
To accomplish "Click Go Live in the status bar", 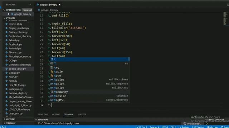I will (x=212, y=127).
